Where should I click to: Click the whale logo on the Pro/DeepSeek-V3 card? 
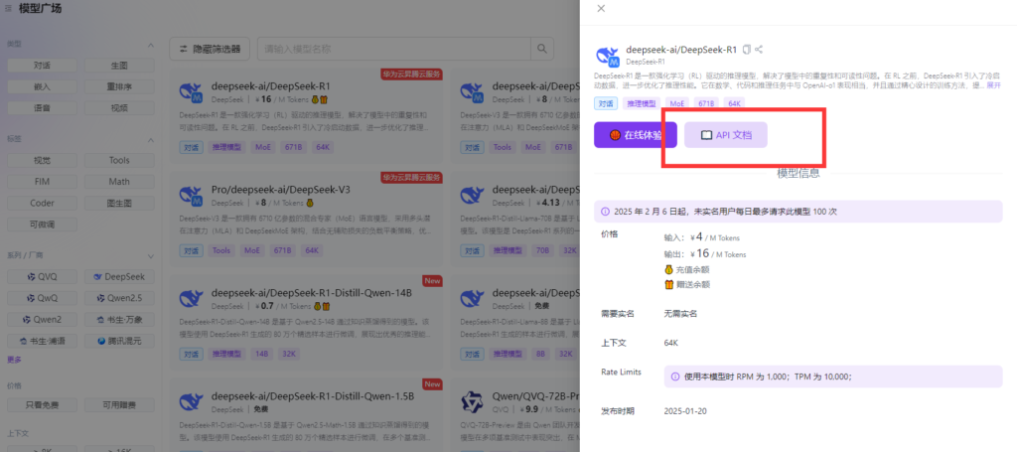191,196
